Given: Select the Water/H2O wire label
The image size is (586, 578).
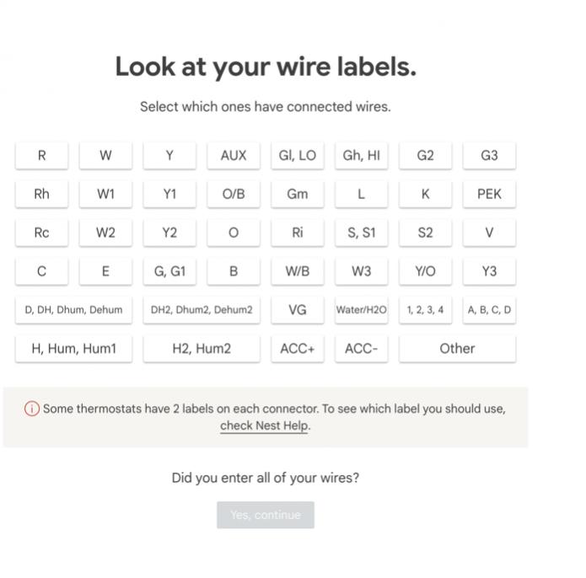Looking at the screenshot, I should click(x=362, y=310).
